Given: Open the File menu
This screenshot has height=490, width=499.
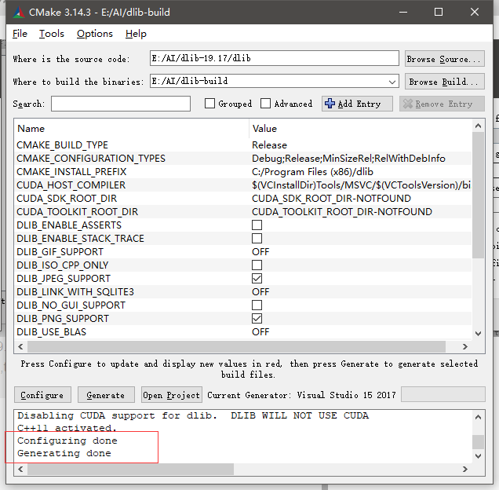Looking at the screenshot, I should [x=20, y=34].
